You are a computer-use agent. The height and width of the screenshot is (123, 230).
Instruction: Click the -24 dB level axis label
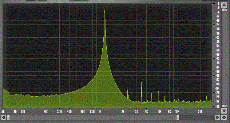217,25
